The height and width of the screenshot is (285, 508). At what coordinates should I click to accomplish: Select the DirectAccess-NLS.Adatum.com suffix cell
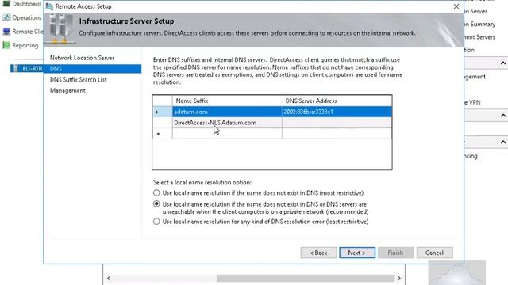click(227, 123)
